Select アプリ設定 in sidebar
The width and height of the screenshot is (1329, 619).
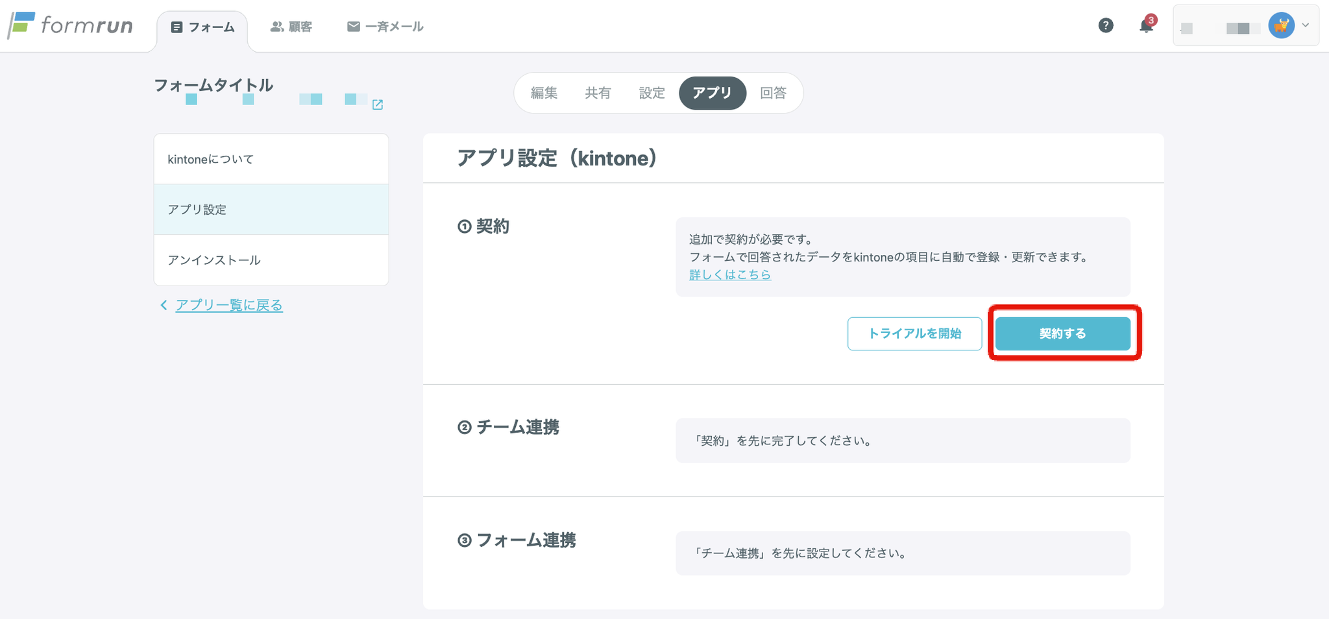point(271,210)
